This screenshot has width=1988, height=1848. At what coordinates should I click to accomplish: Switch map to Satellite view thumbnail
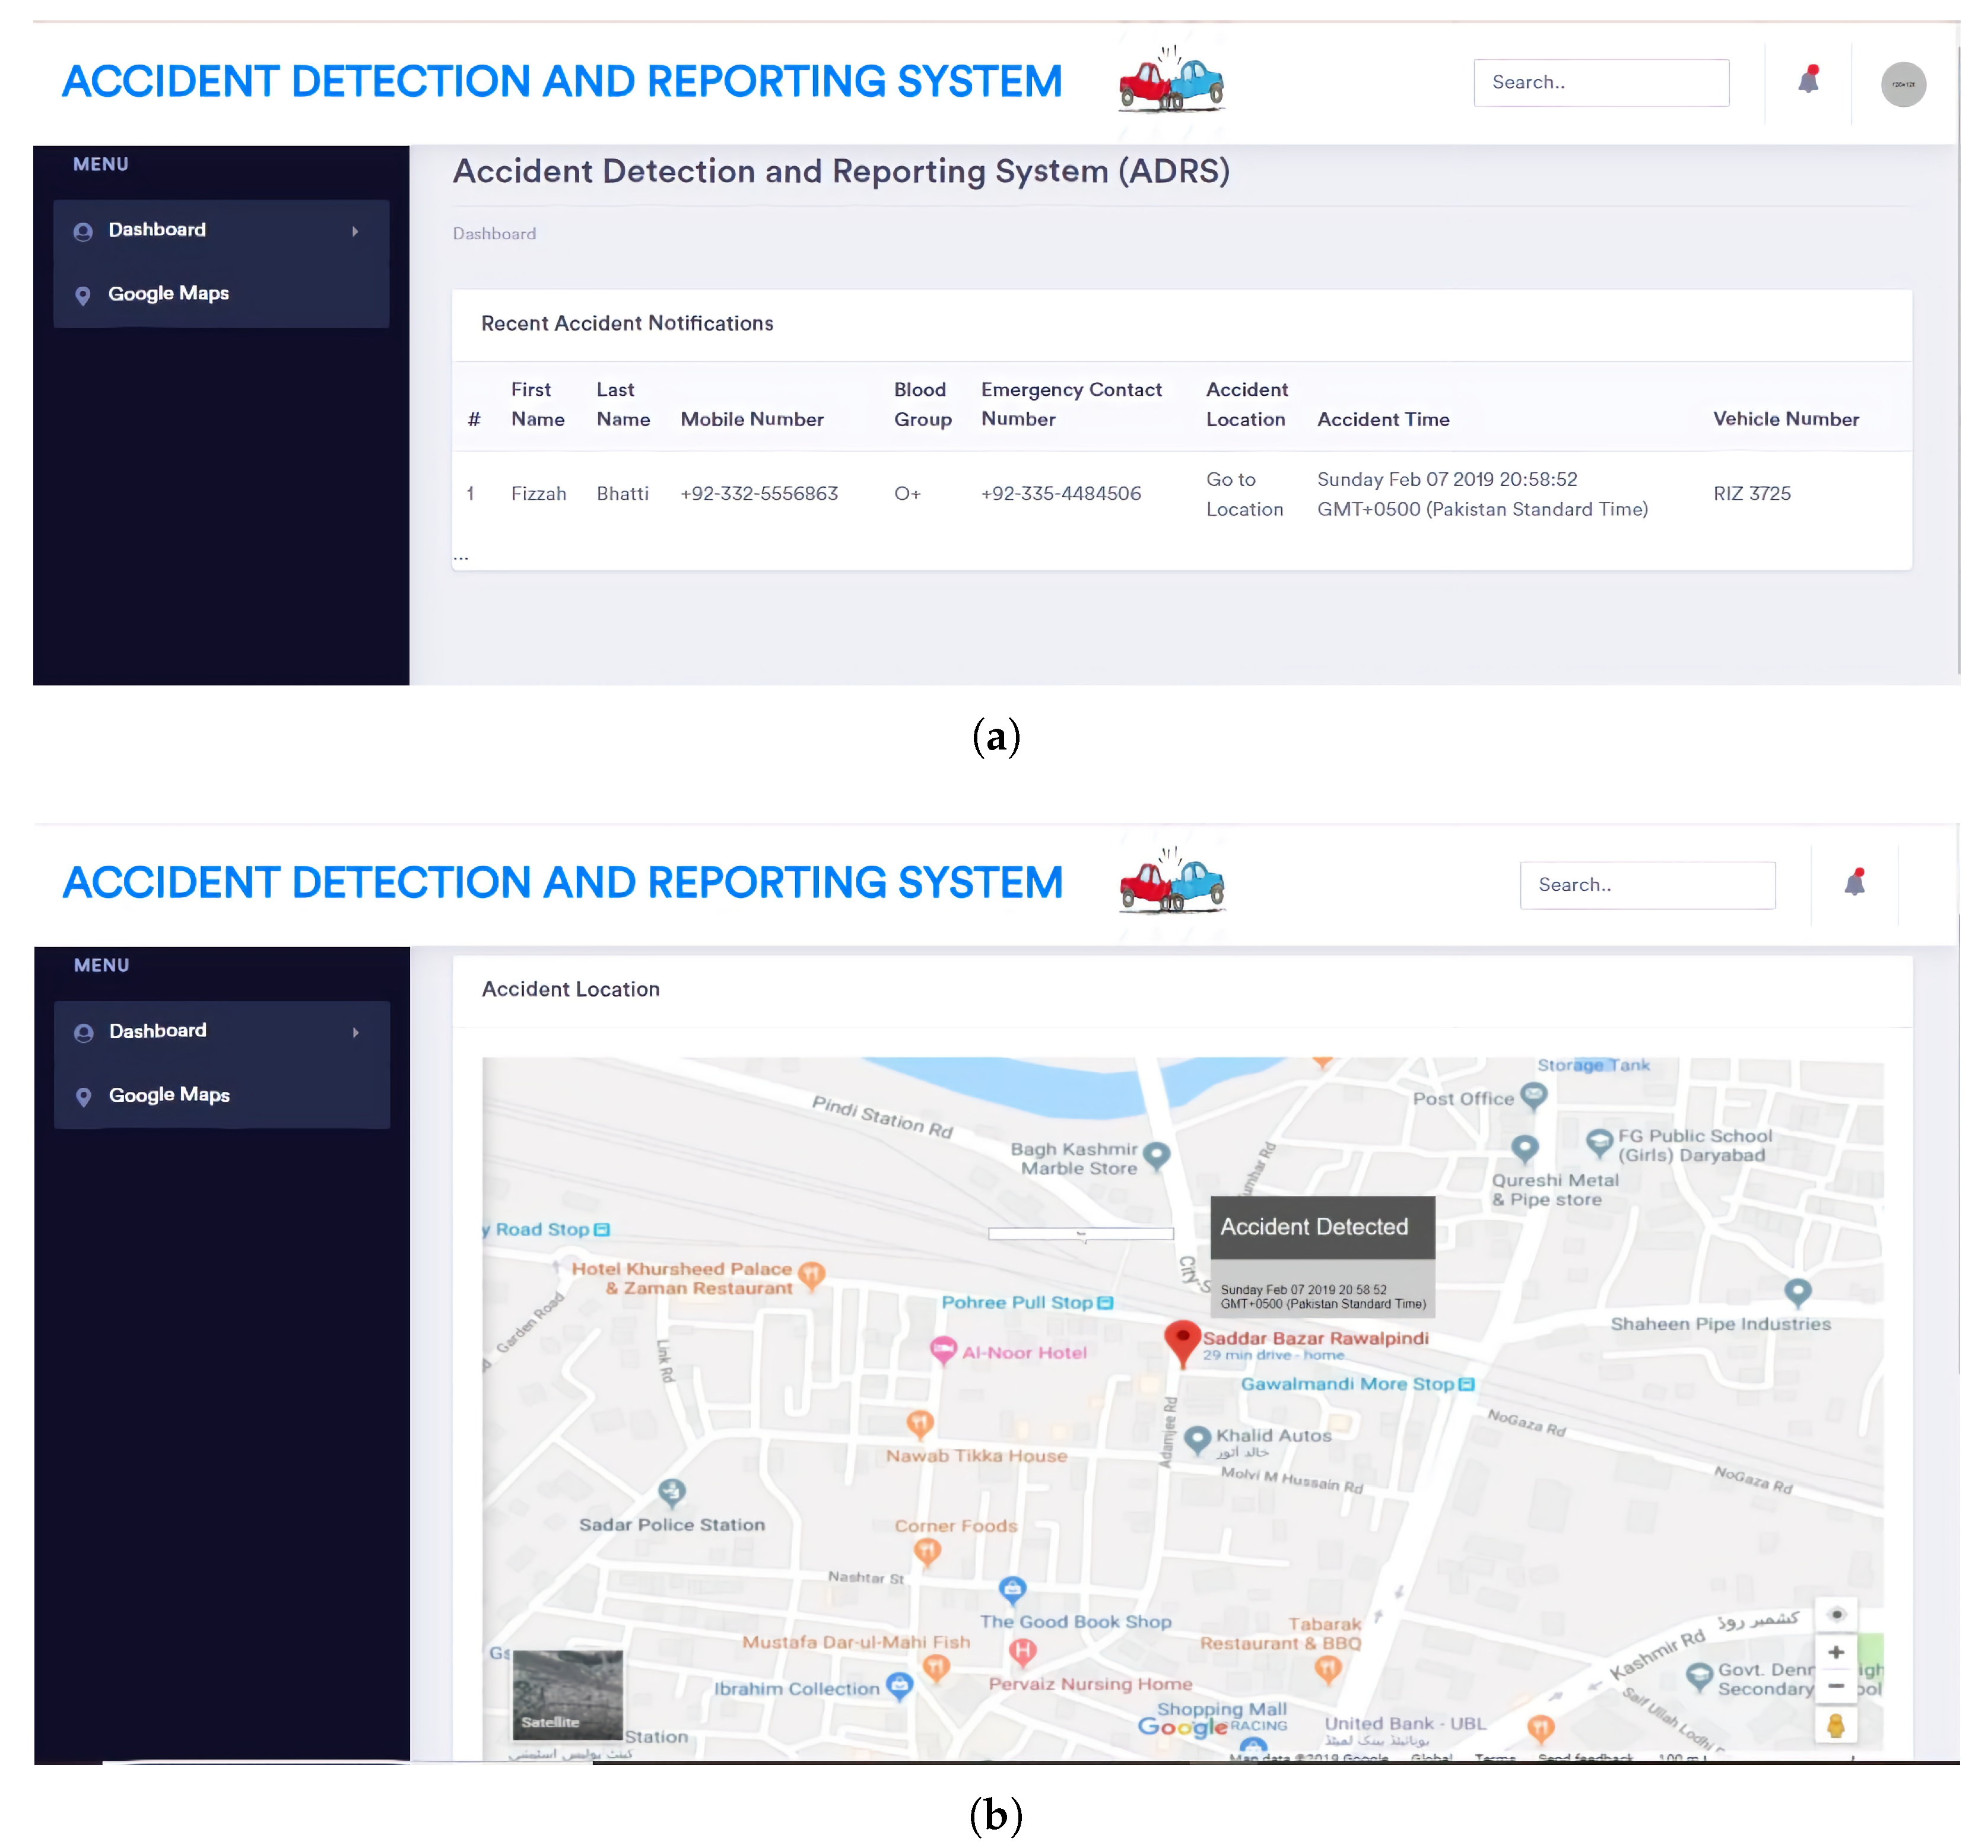(567, 1695)
